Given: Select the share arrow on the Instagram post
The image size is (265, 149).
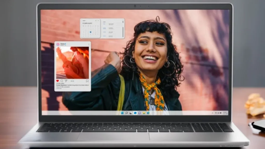Looking at the screenshot, I should [x=66, y=81].
